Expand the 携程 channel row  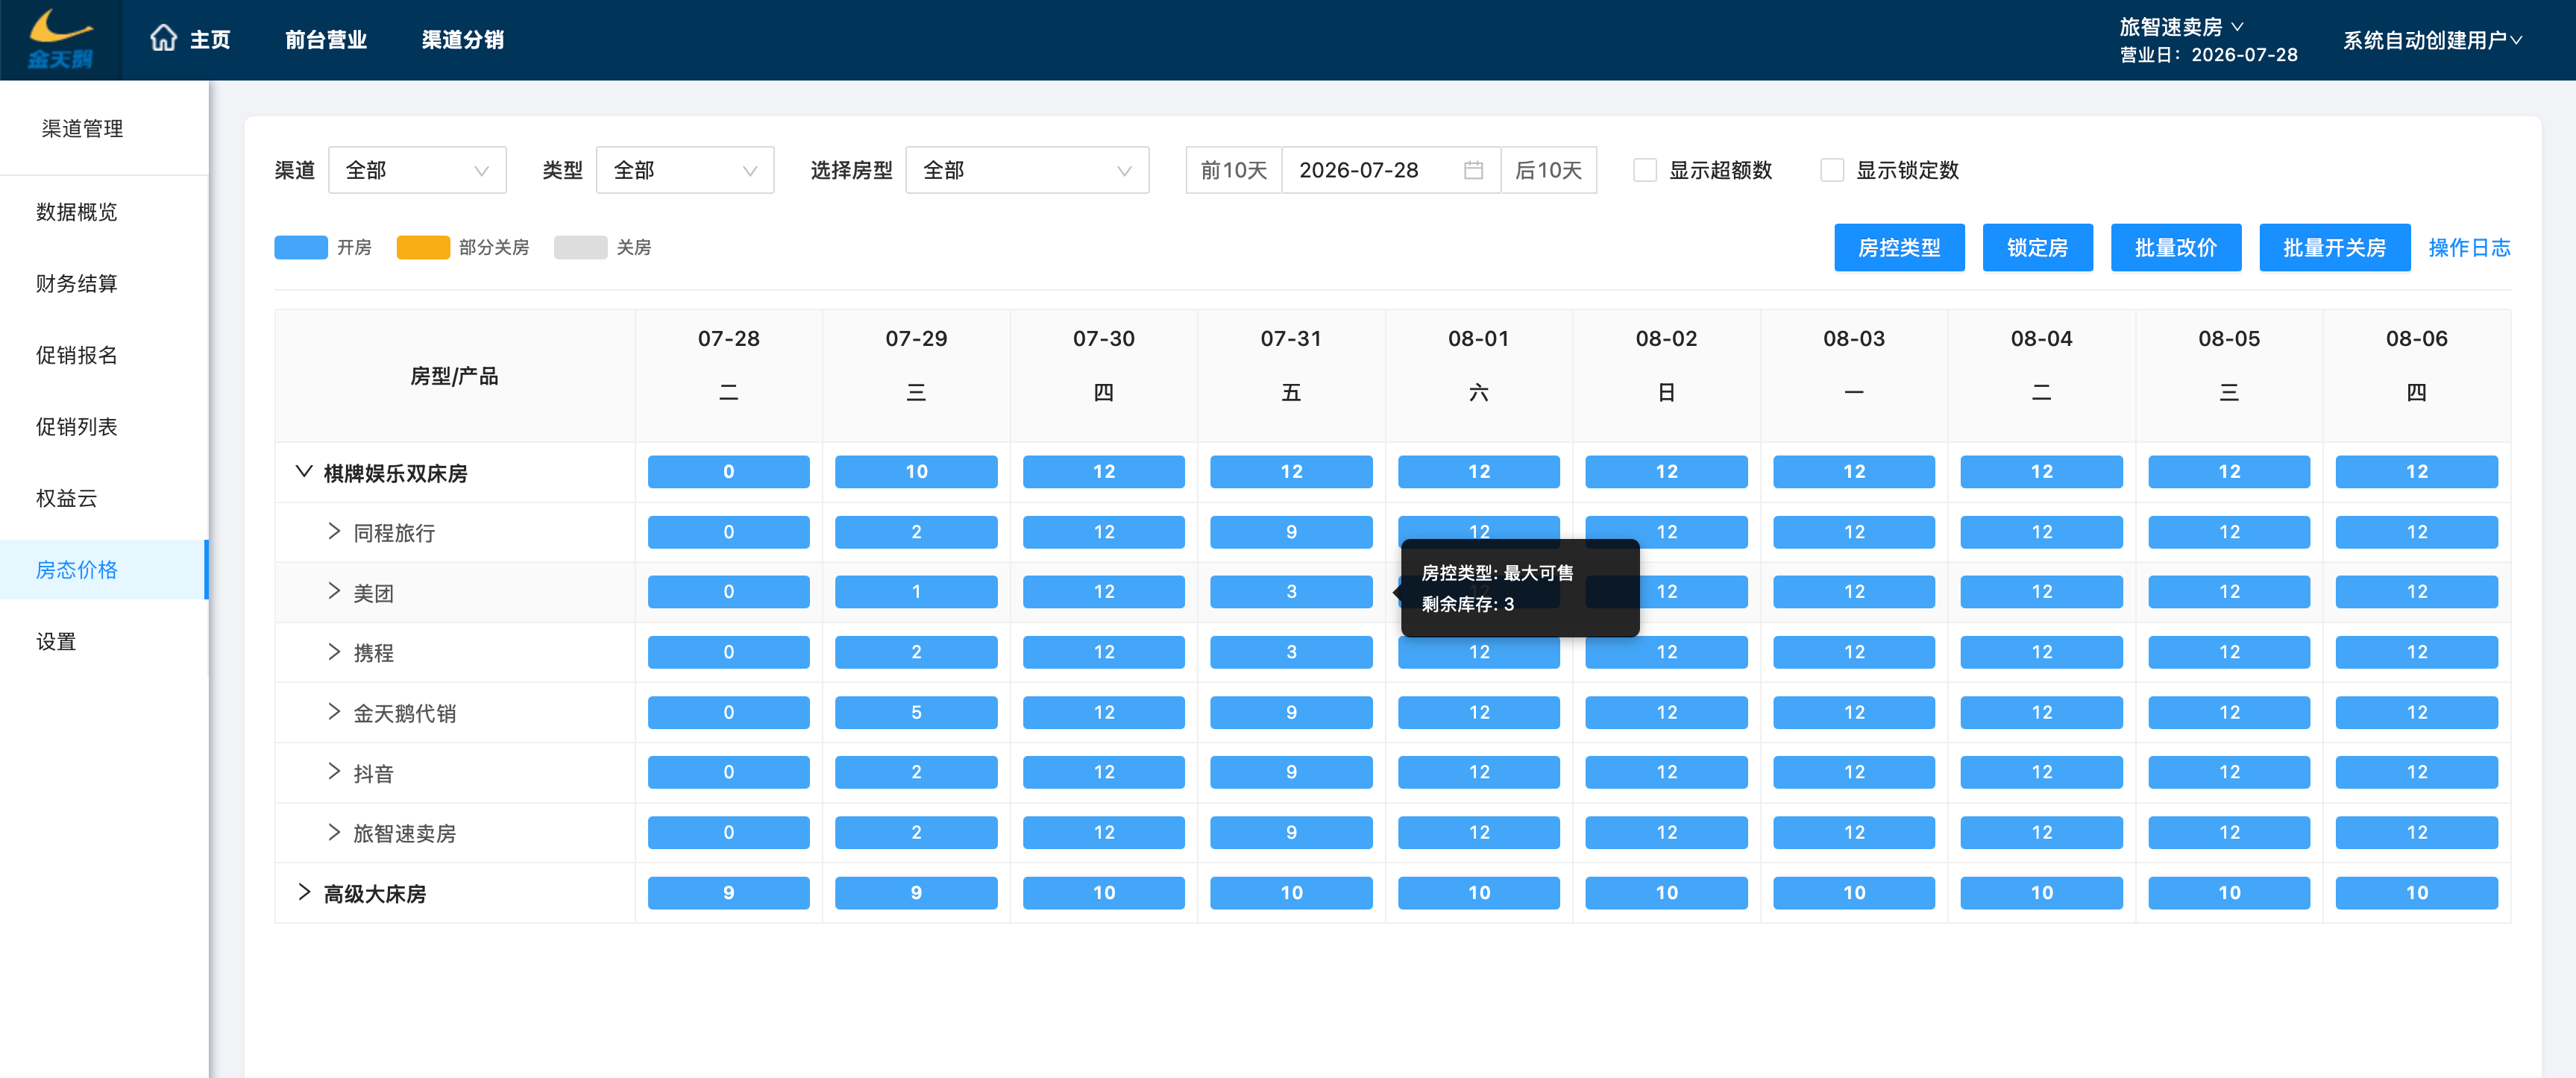click(334, 652)
